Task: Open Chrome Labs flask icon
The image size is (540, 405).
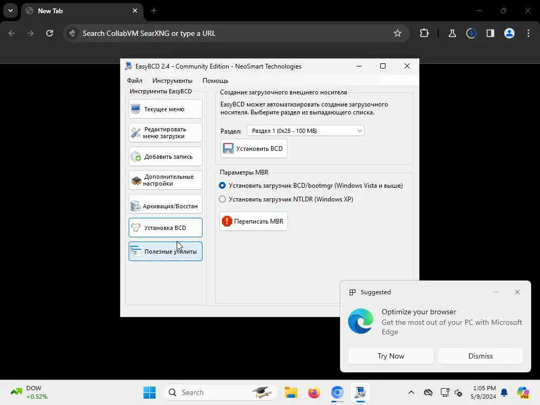Action: [452, 33]
